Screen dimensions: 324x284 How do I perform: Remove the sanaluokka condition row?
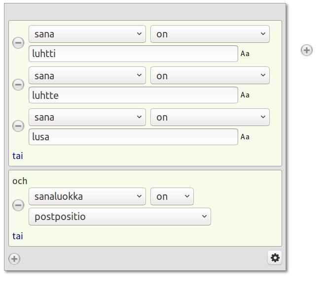click(x=18, y=205)
